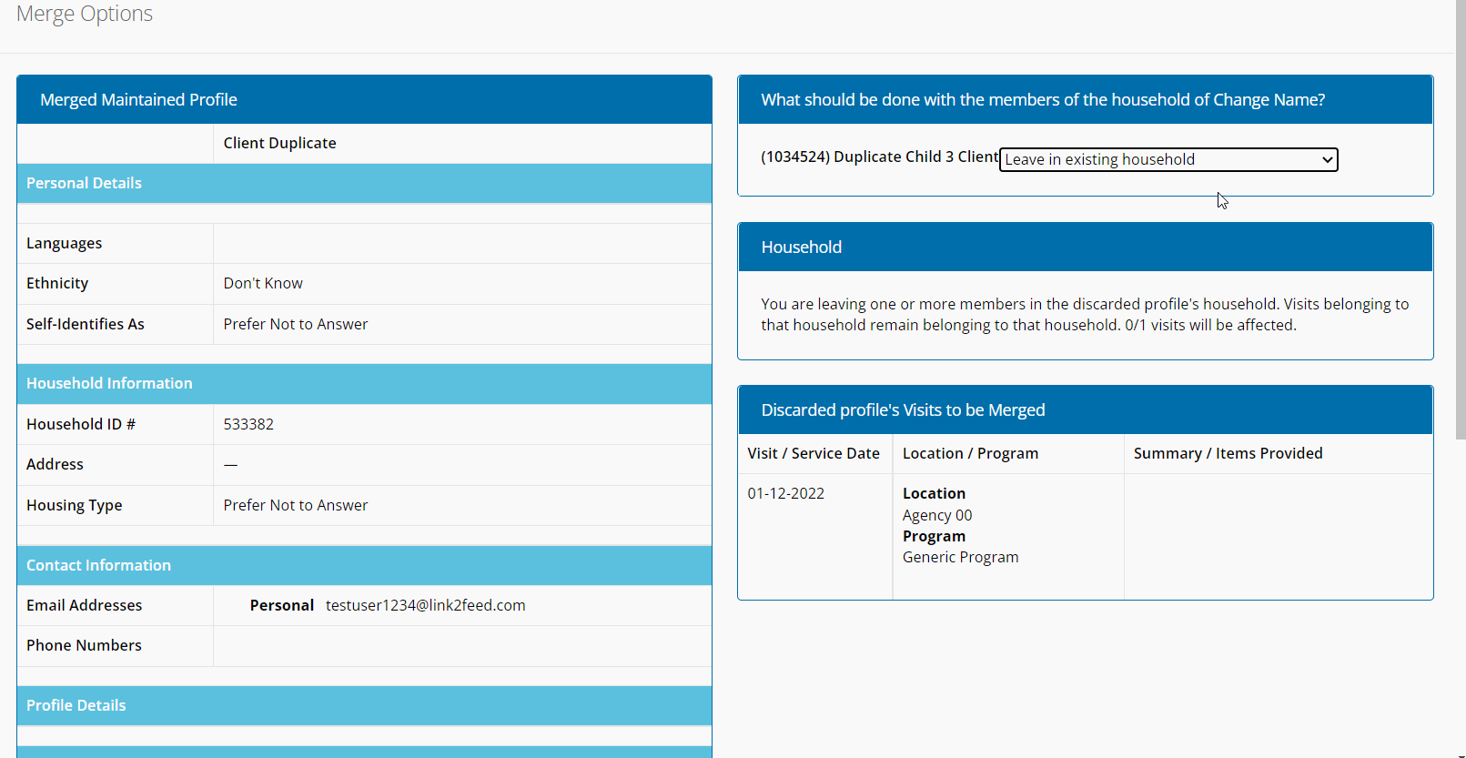Open the 'Leave in existing household' dropdown

click(x=1168, y=159)
